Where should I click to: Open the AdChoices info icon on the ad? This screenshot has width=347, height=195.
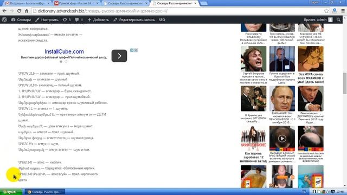pyautogui.click(x=132, y=50)
